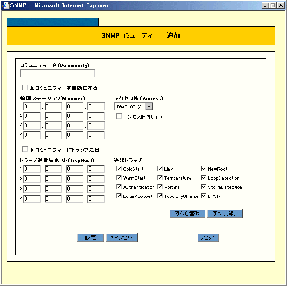Screen dimensions: 287x286
Task: Uncheck the LoopDetection trap checkbox
Action: click(204, 177)
